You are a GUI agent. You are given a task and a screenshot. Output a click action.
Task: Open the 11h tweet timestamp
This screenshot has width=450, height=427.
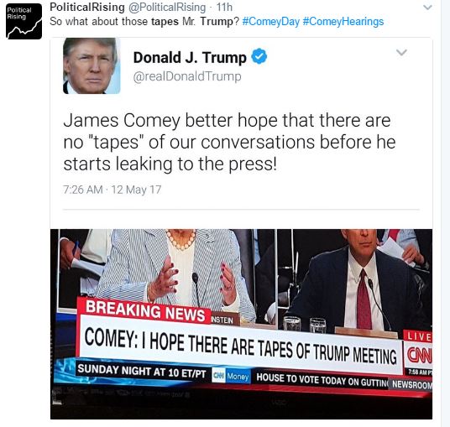click(224, 8)
